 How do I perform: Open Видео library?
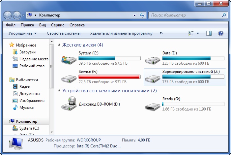(21, 87)
